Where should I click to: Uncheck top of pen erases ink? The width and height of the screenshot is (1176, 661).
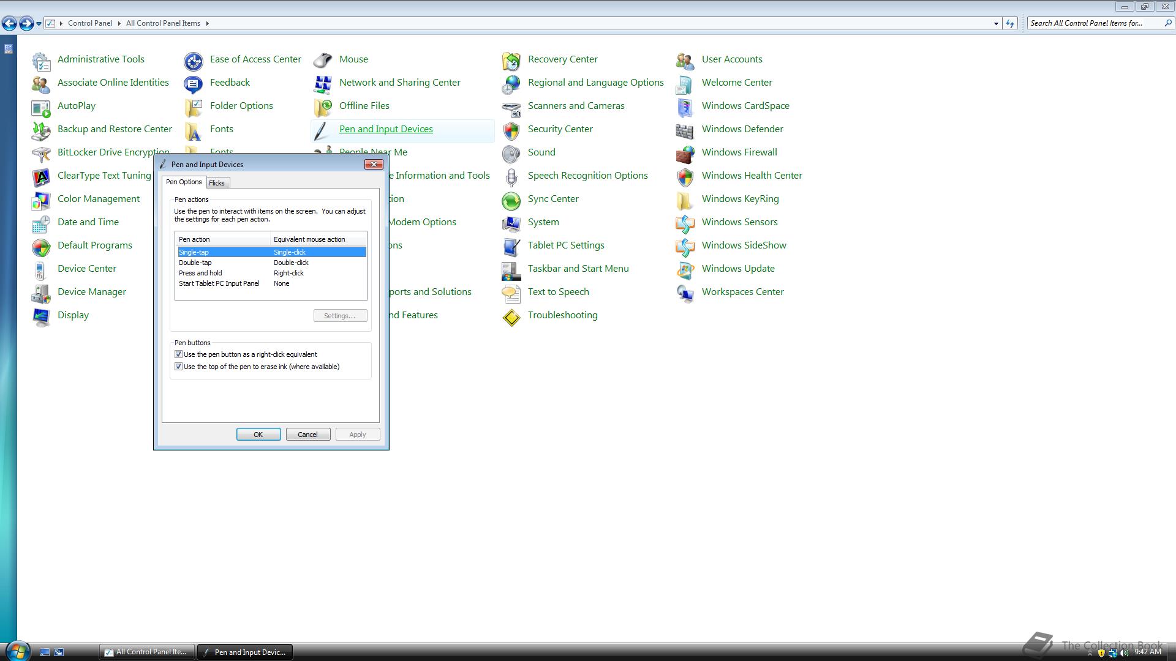coord(179,367)
